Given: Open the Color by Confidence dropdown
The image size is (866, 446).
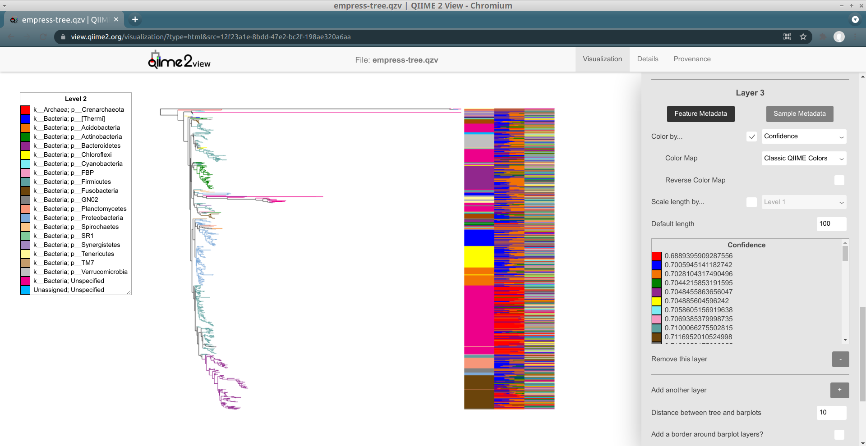Looking at the screenshot, I should (x=804, y=136).
